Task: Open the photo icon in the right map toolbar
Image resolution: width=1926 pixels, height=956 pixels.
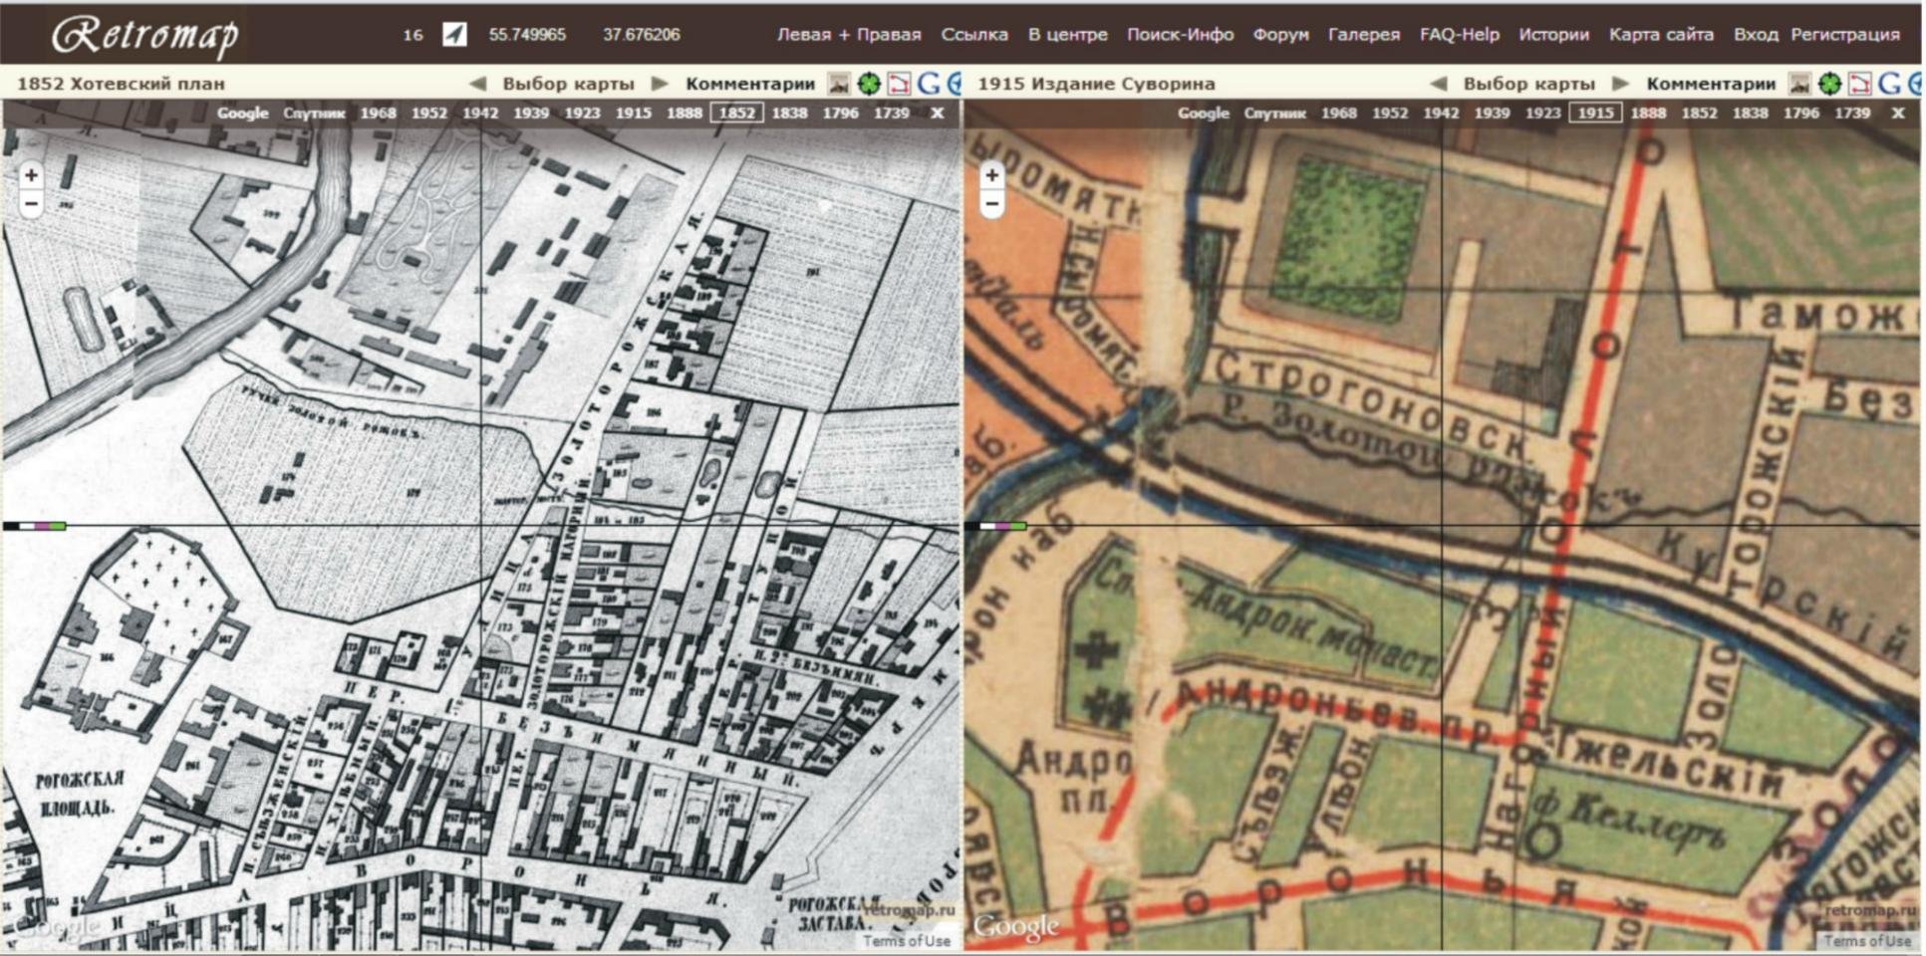Action: click(1799, 84)
